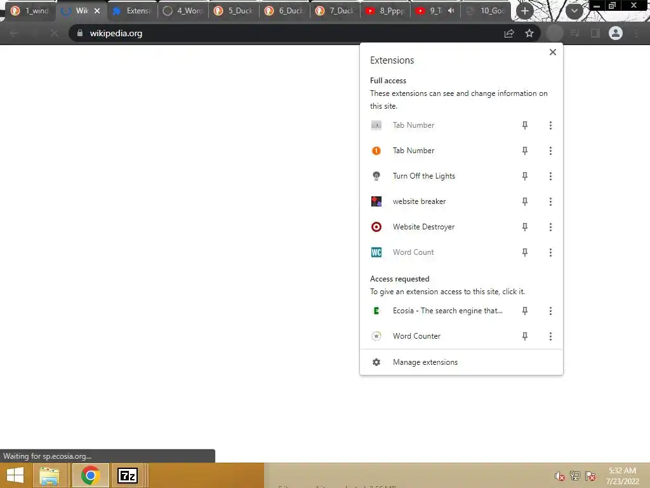The height and width of the screenshot is (488, 650).
Task: Switch to the 5_Duck tab
Action: [234, 11]
